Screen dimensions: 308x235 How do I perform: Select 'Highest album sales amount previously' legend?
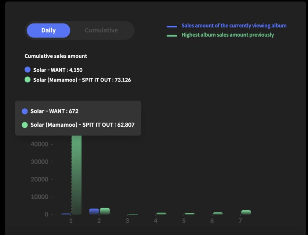[228, 35]
